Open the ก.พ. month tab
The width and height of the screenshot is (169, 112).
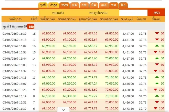pyautogui.click(x=84, y=5)
